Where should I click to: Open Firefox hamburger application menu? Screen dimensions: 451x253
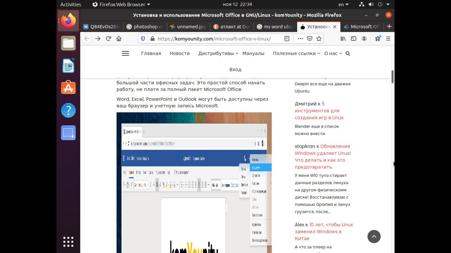(388, 39)
